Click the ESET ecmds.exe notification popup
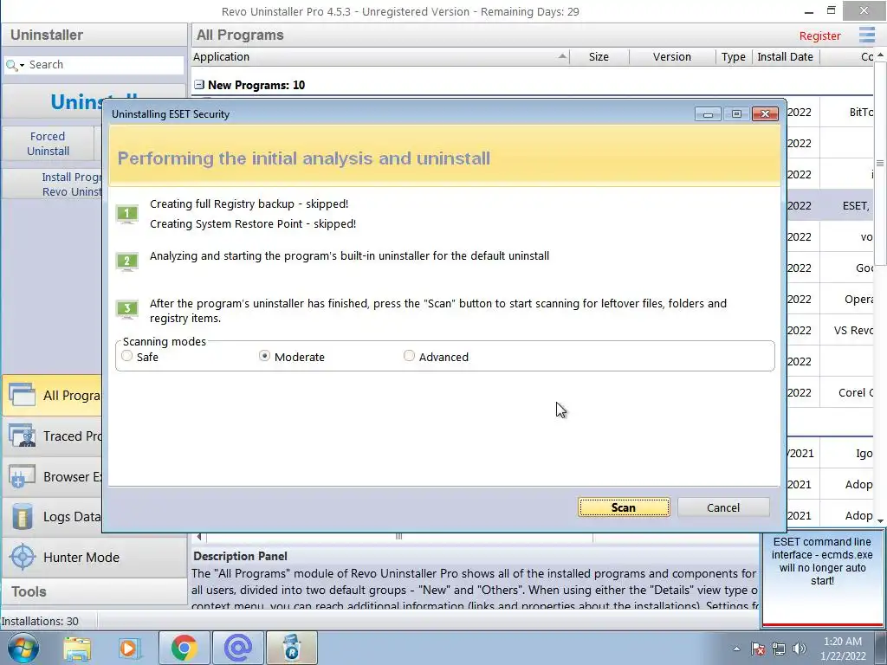This screenshot has width=887, height=665. click(x=822, y=578)
